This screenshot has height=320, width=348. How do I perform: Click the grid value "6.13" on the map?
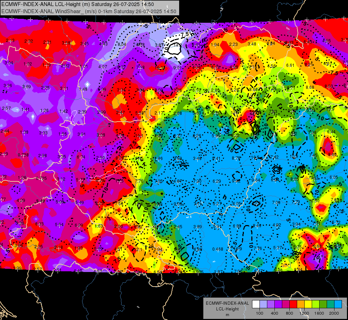coord(215,67)
